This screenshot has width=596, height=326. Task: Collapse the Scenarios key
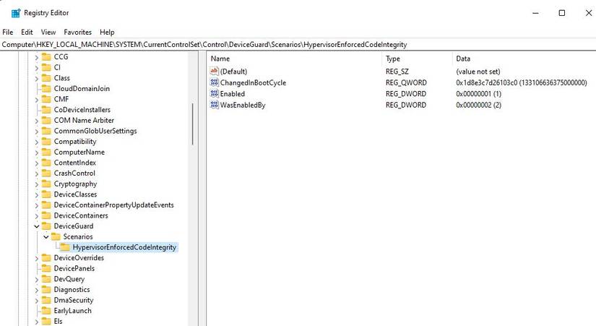(46, 237)
